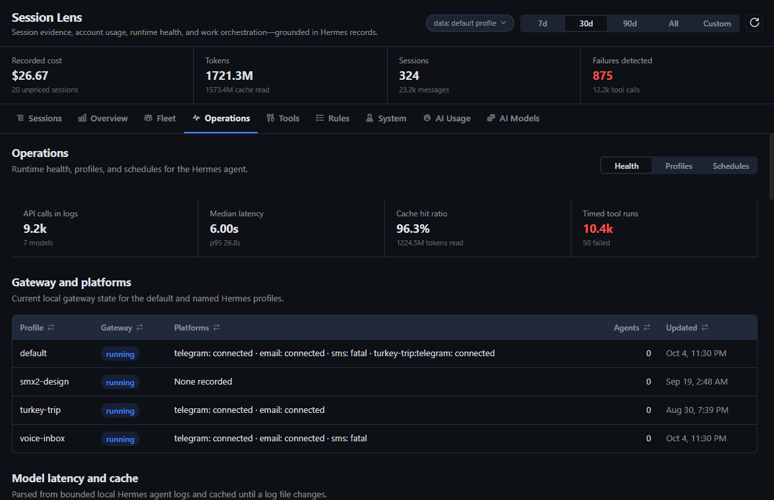Viewport: 774px width, 500px height.
Task: Open the data: default profile dropdown
Action: coord(469,23)
